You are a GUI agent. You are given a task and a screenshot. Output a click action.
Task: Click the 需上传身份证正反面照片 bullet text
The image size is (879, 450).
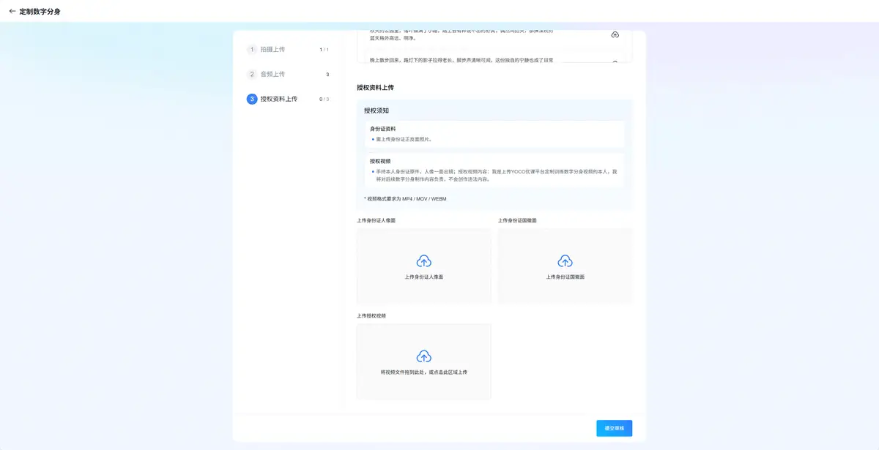tap(404, 138)
